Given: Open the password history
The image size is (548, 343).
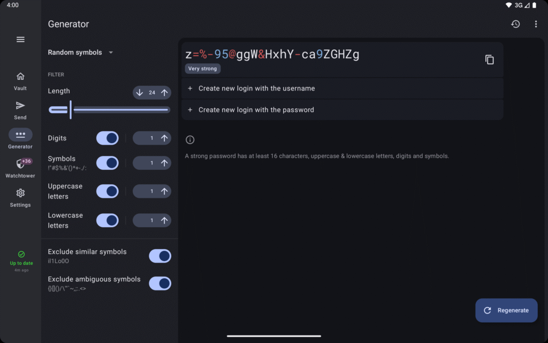Looking at the screenshot, I should pos(515,24).
